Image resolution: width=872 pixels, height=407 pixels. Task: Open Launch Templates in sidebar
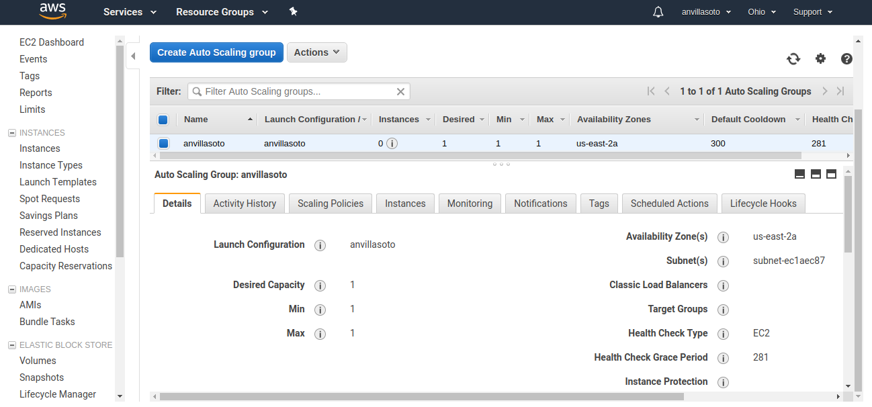click(x=58, y=182)
